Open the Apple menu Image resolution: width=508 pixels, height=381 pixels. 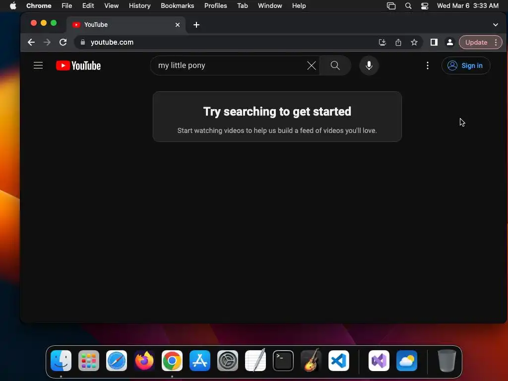click(13, 5)
